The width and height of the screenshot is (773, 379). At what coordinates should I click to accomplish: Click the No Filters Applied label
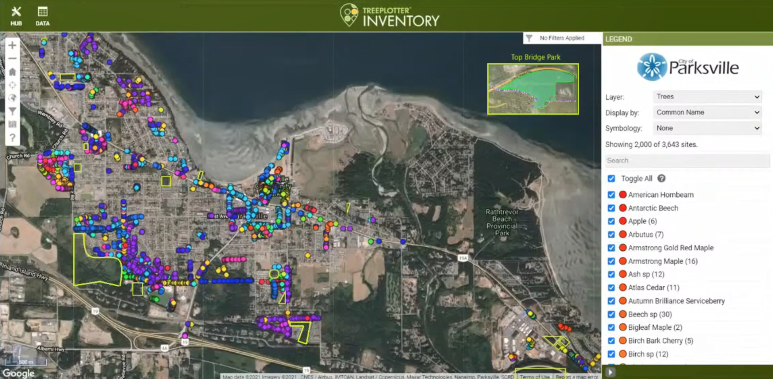562,38
